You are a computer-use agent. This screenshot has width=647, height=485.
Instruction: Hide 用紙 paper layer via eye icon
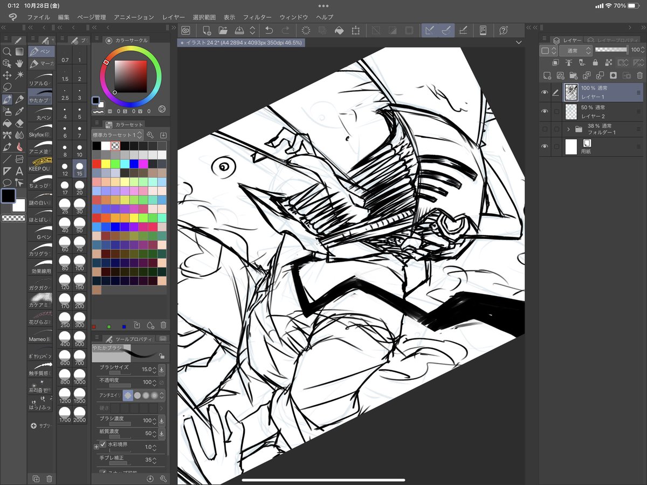tap(545, 146)
